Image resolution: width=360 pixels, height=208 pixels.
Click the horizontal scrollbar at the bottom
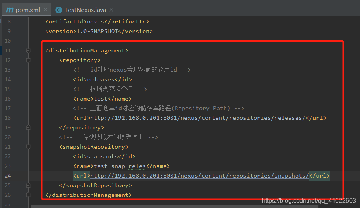point(174,206)
